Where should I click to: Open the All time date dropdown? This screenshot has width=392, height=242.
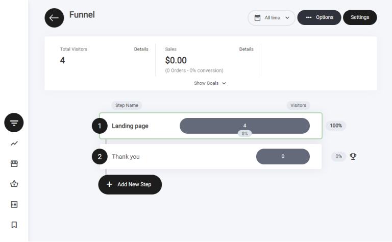click(272, 17)
